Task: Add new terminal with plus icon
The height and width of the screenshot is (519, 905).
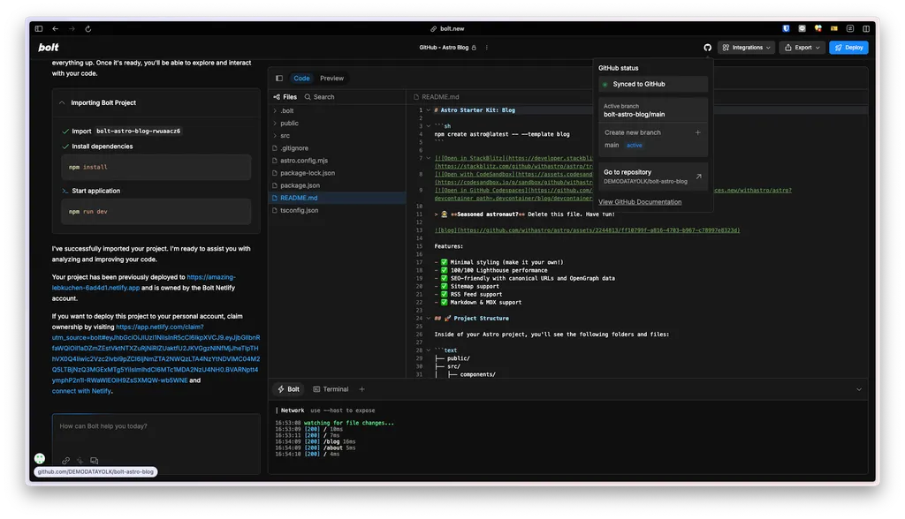Action: [x=361, y=389]
